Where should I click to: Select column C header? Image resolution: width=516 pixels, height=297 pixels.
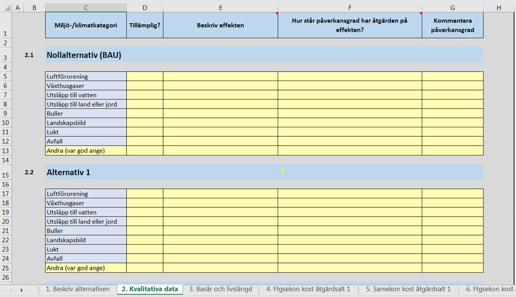[x=86, y=8]
